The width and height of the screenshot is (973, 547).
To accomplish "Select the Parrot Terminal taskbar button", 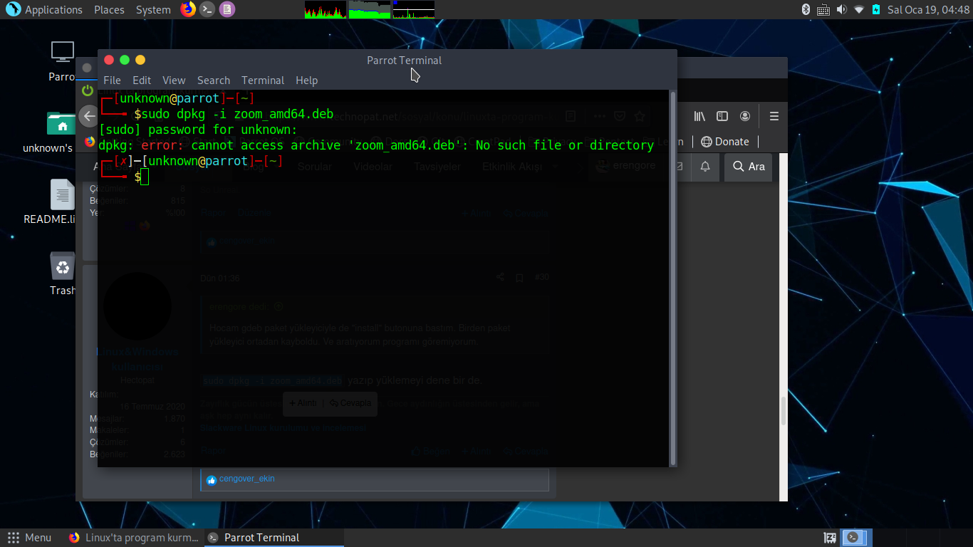I will pyautogui.click(x=274, y=538).
